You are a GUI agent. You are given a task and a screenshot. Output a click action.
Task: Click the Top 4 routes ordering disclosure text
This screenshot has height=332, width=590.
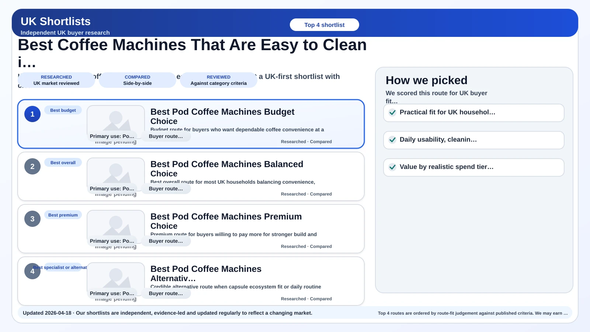pos(473,313)
